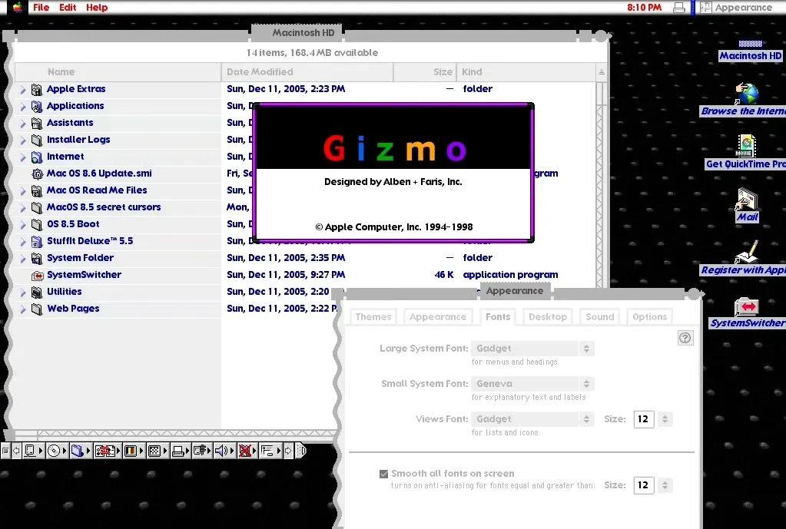Switch to the Themes tab
Image resolution: width=786 pixels, height=529 pixels.
click(373, 316)
